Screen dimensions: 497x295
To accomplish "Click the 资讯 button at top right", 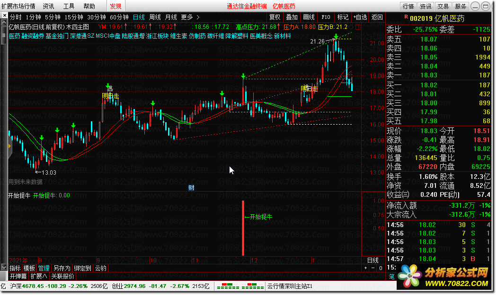I will click(426, 6).
